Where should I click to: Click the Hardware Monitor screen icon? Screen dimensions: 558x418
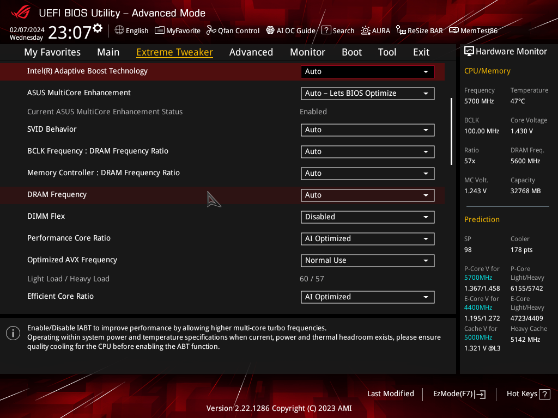(x=469, y=52)
